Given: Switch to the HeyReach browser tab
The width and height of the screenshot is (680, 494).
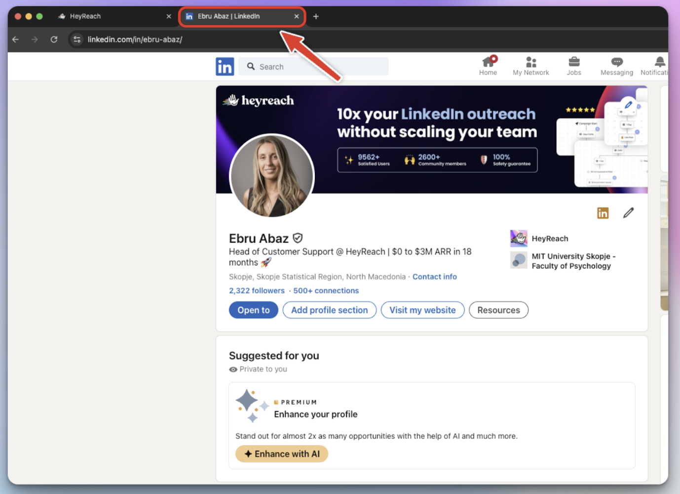Looking at the screenshot, I should [113, 16].
